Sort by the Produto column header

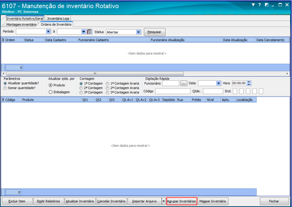pos(52,100)
